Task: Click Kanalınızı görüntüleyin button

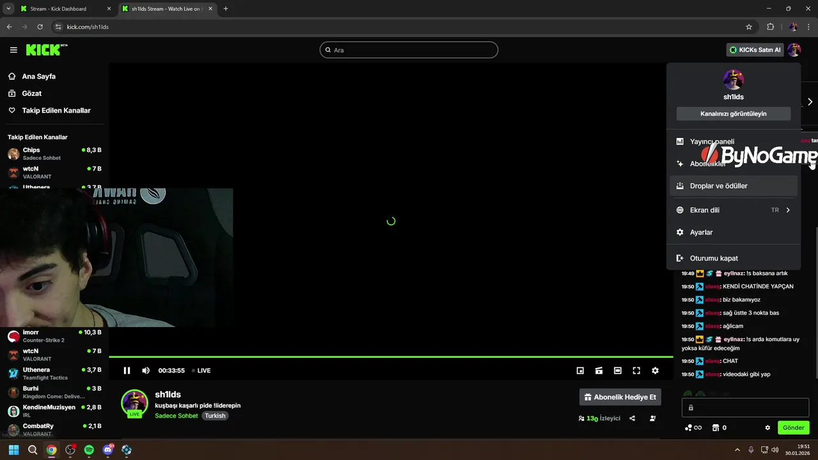Action: [x=733, y=114]
